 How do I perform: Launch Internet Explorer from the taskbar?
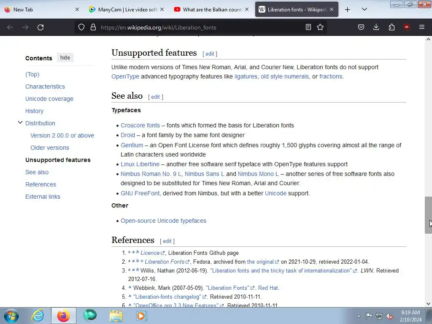click(38, 316)
